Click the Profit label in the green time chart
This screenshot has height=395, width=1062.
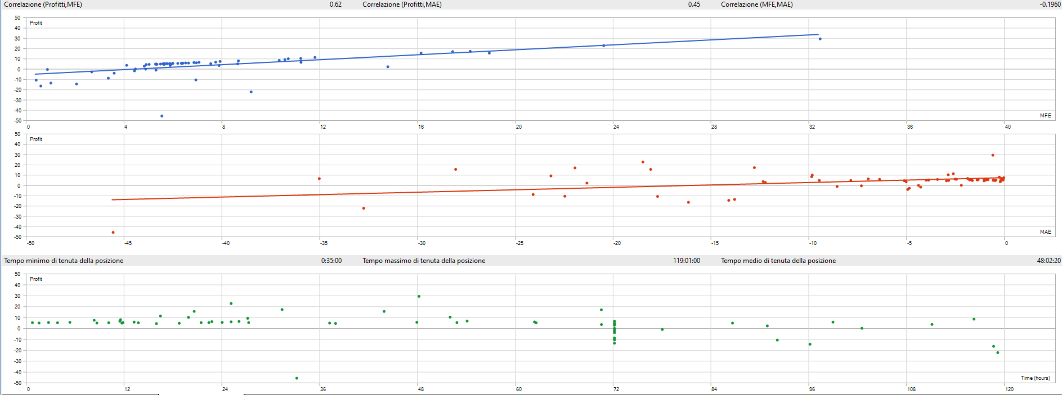tap(36, 279)
